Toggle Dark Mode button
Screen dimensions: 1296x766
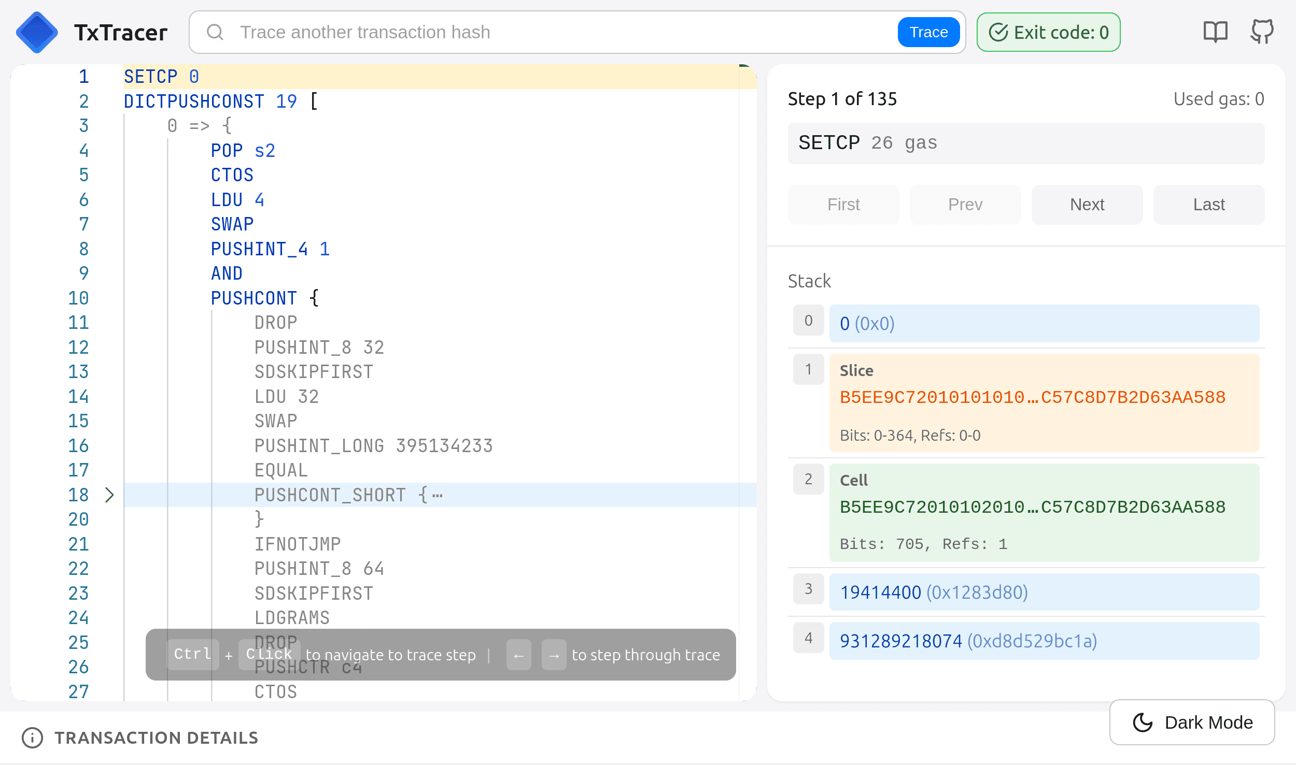(x=1192, y=722)
